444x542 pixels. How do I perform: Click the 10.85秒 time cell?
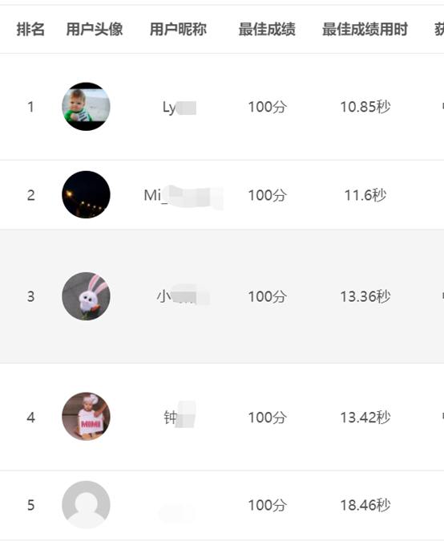click(365, 107)
